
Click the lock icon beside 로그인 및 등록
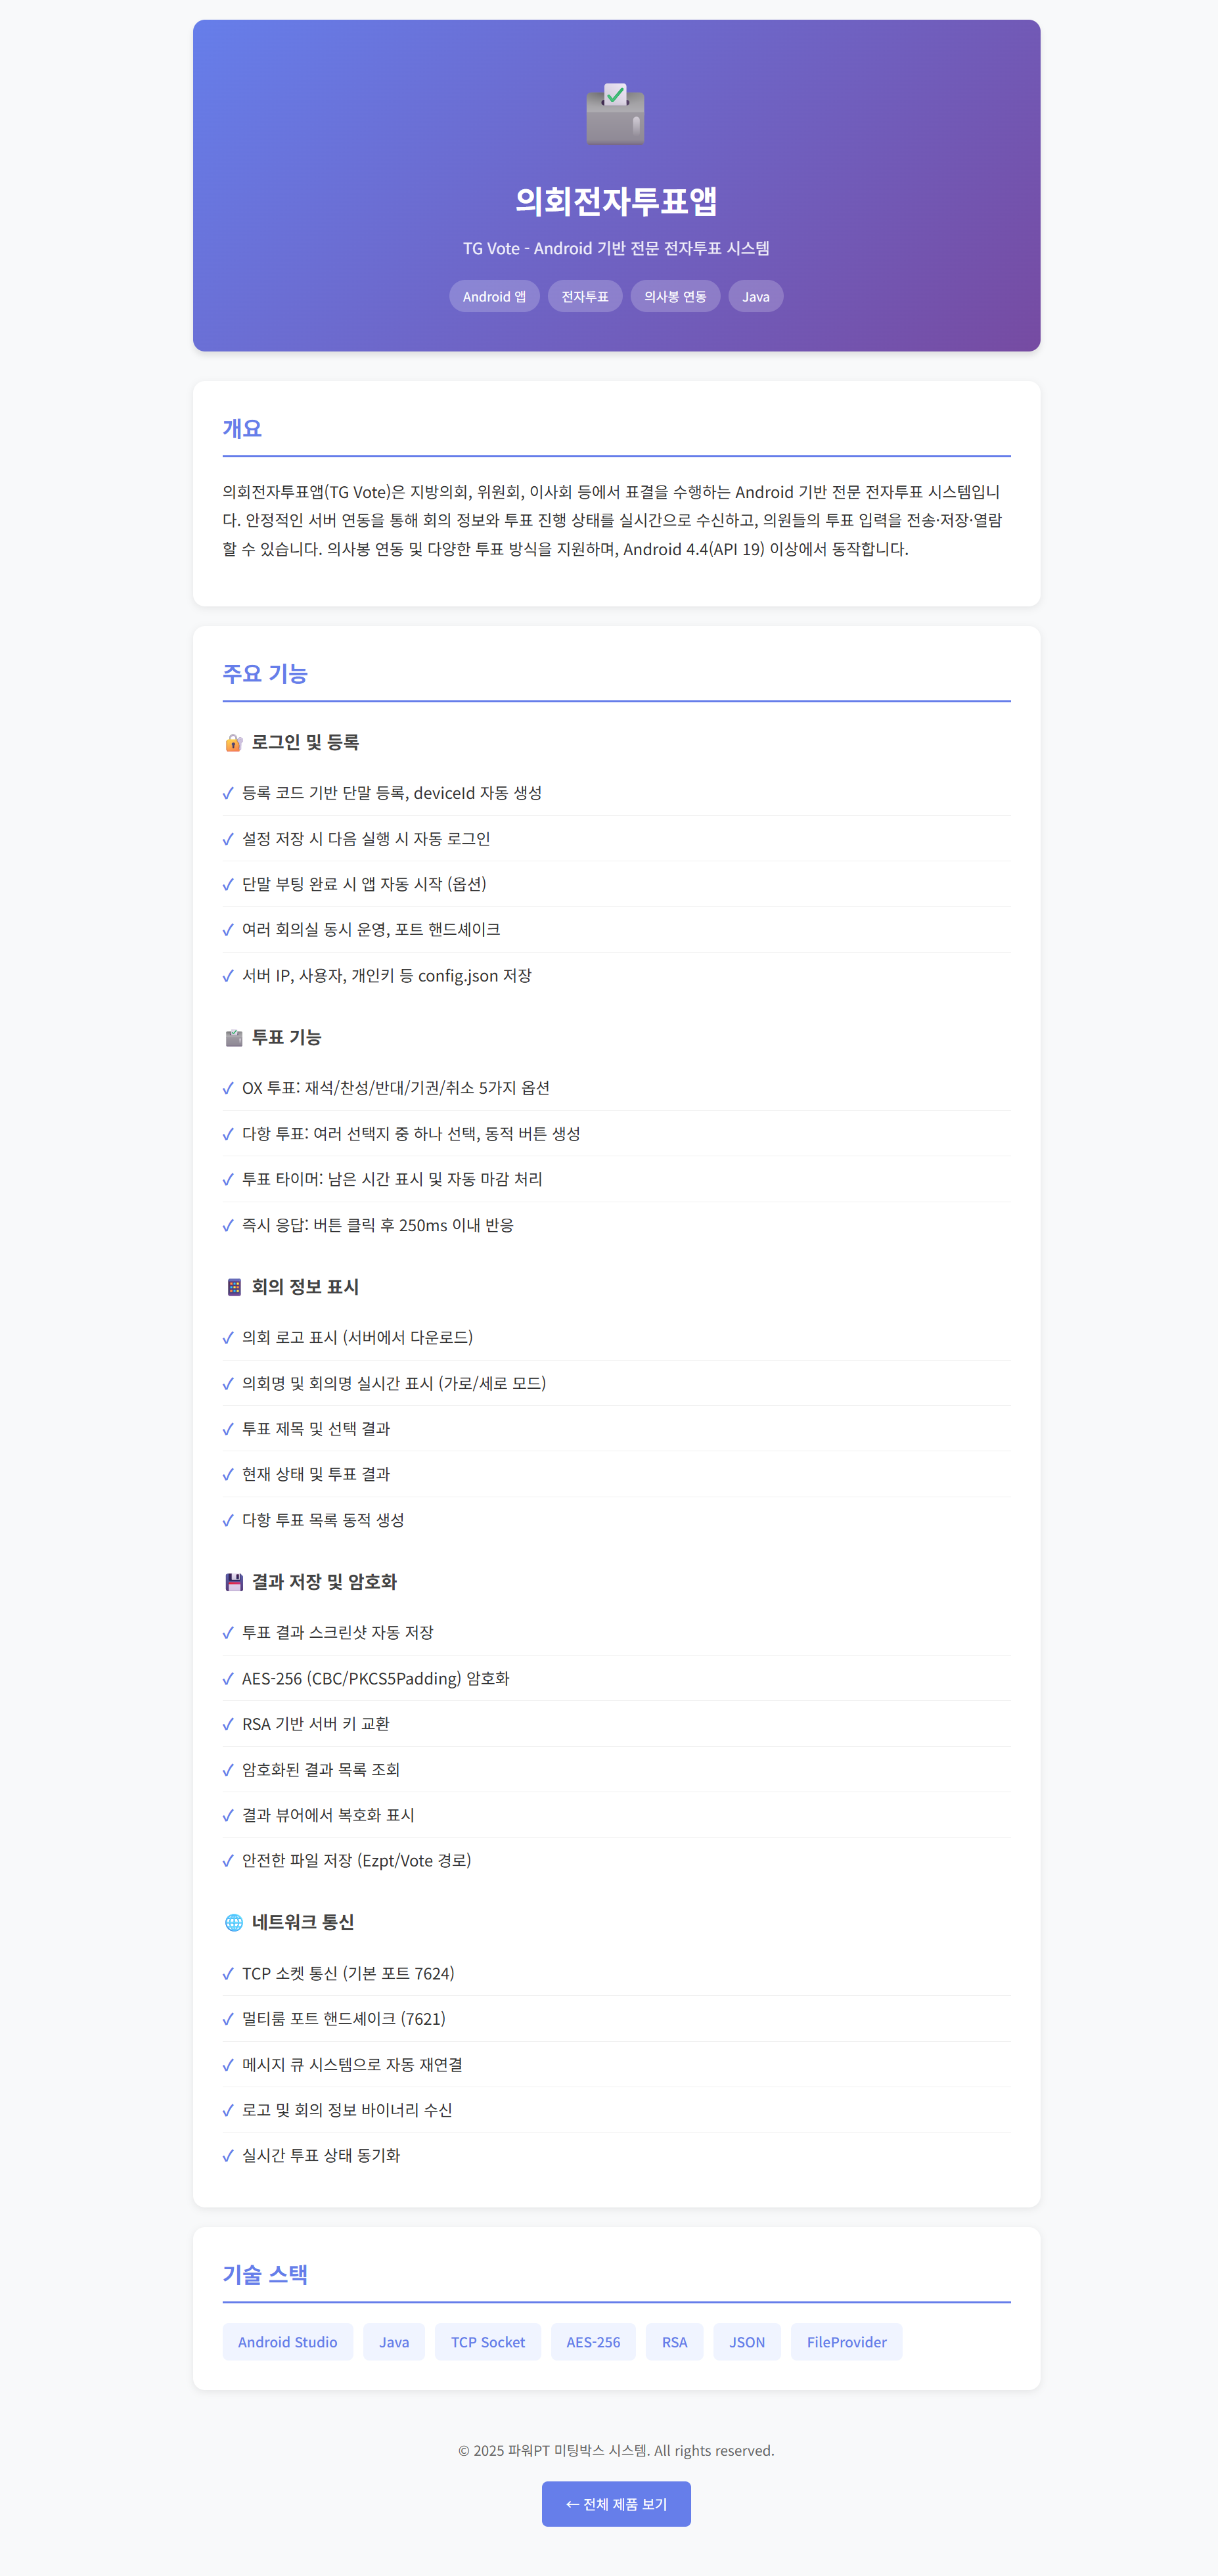tap(234, 742)
